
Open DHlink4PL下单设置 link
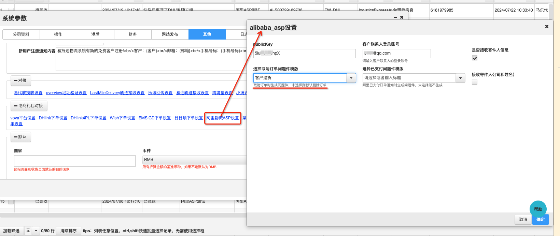[x=88, y=118]
